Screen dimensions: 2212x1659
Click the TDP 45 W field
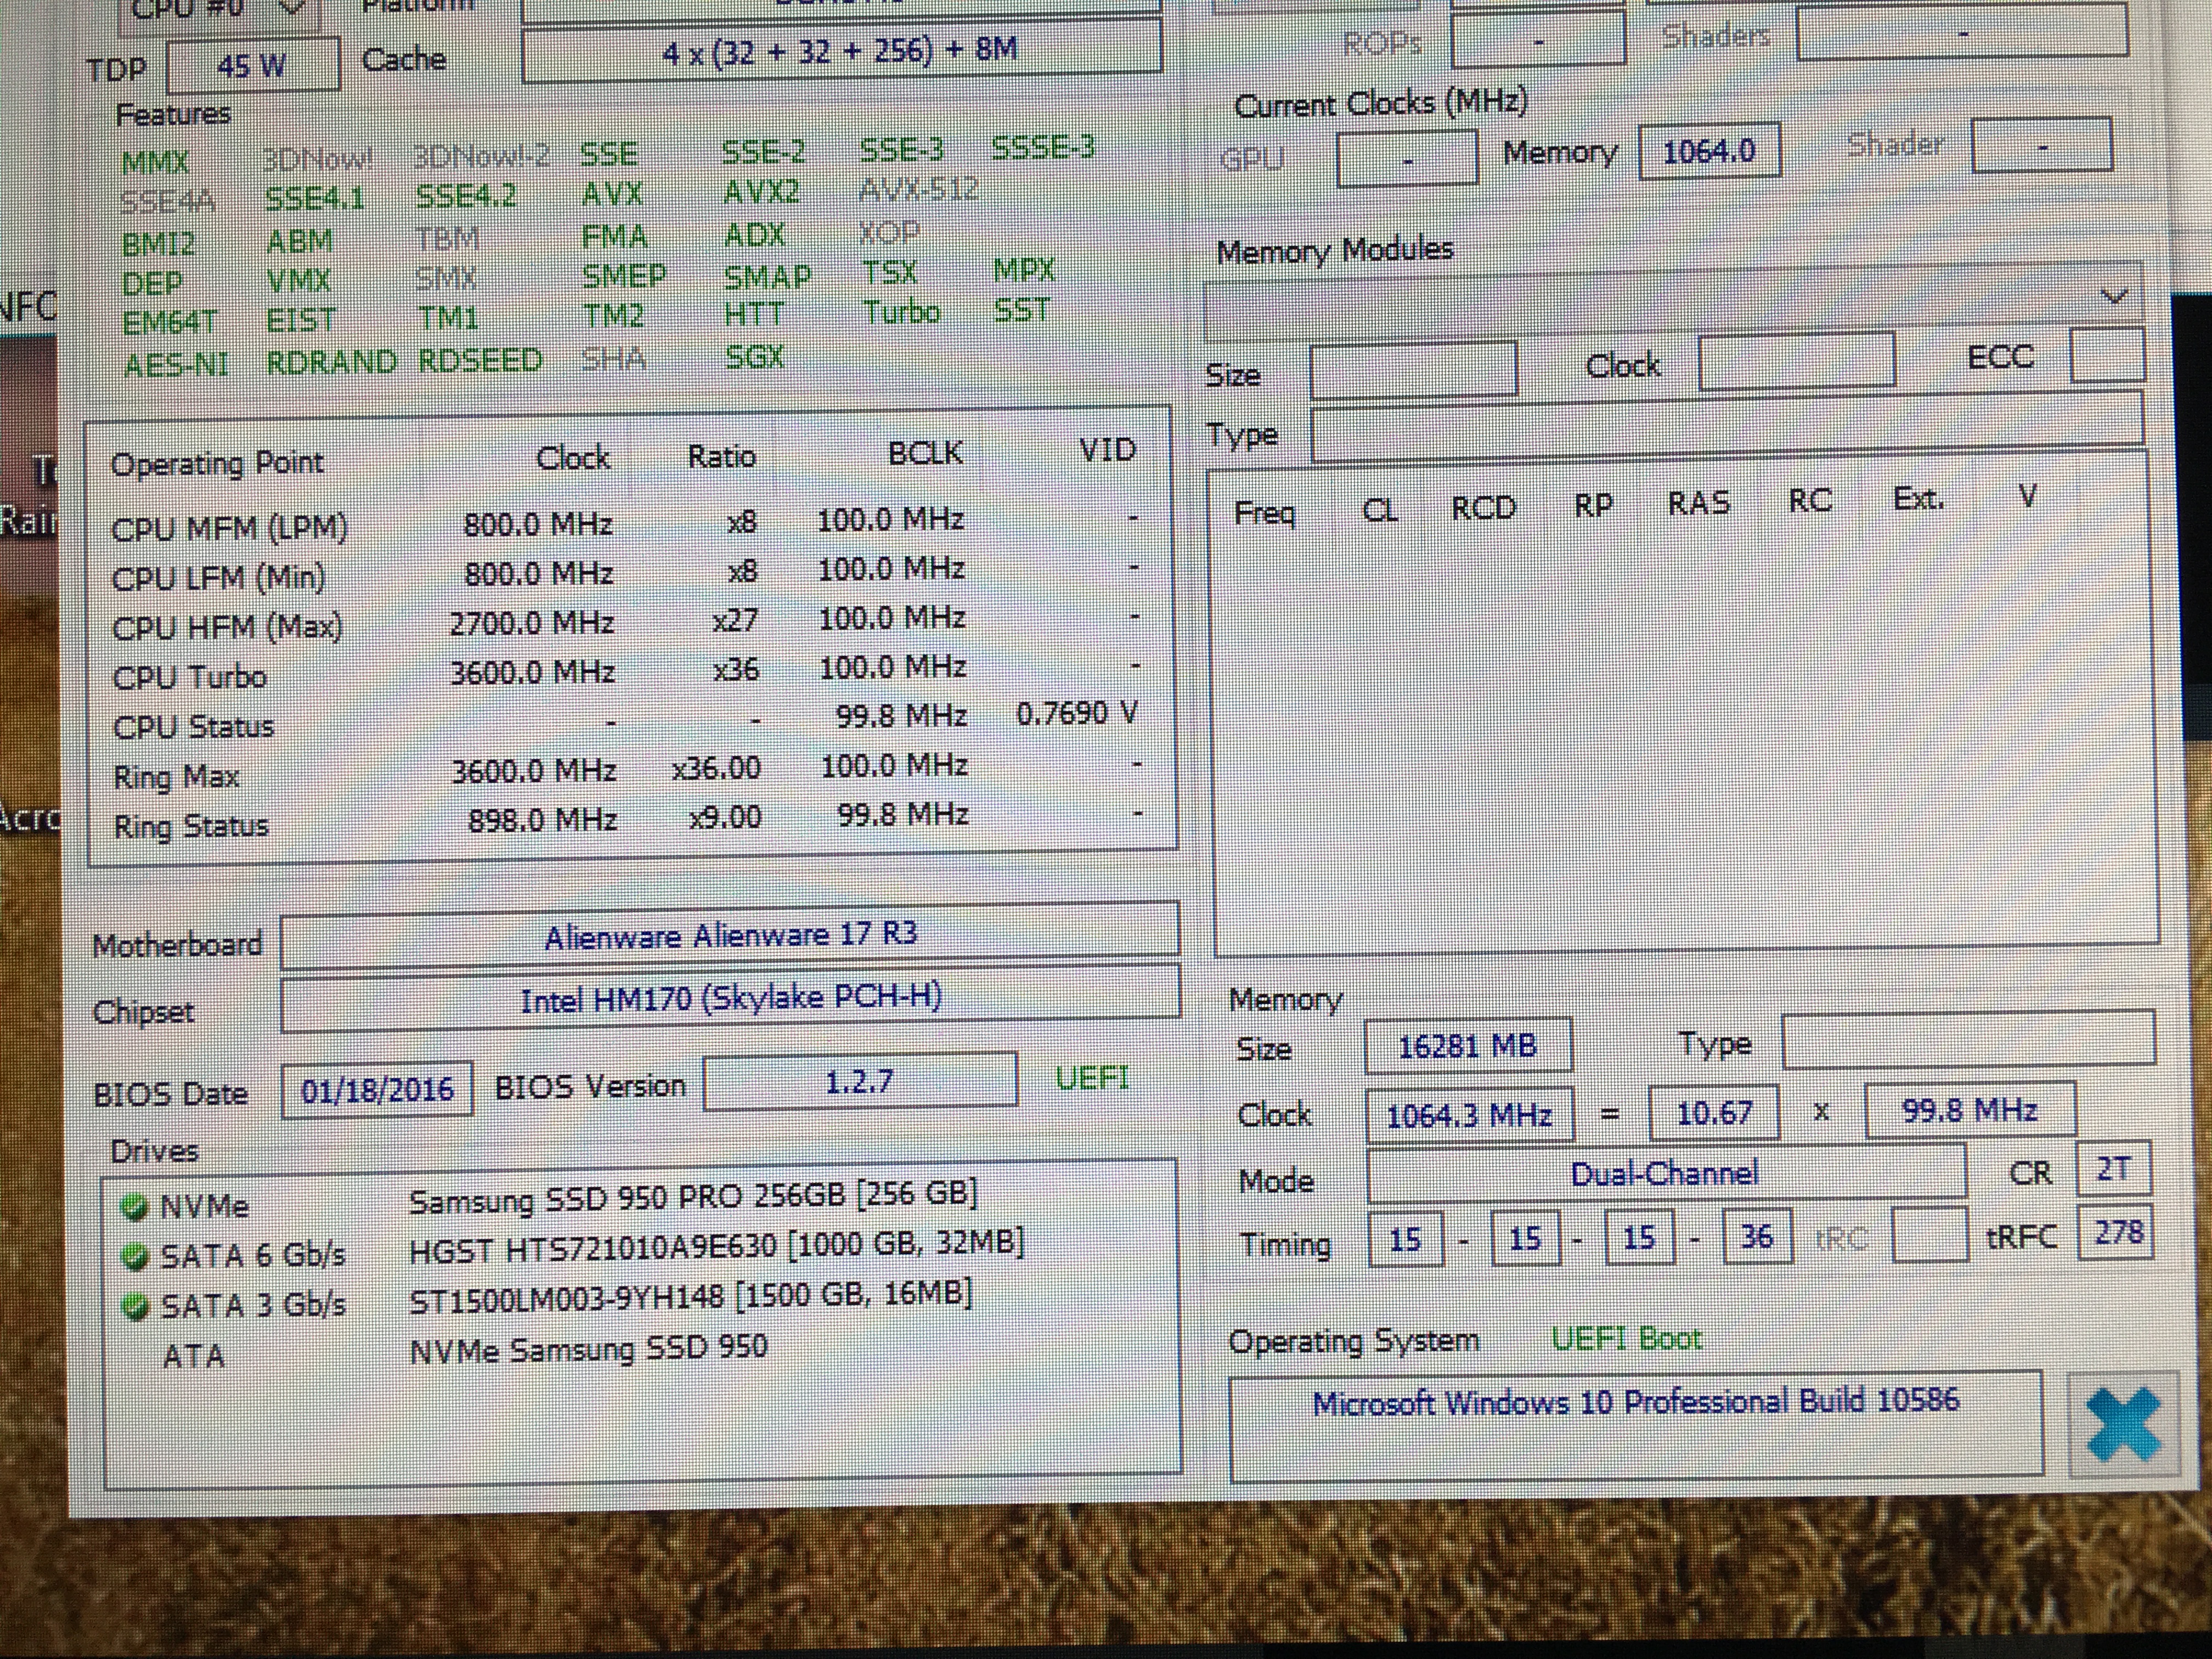click(x=252, y=66)
